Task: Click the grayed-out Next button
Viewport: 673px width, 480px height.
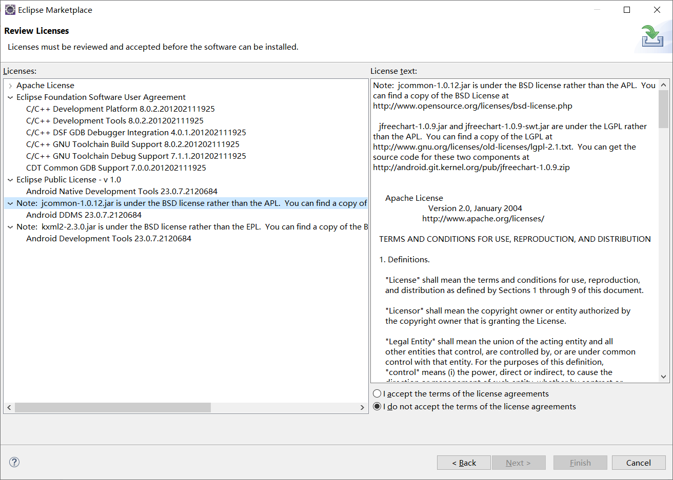Action: coord(519,463)
